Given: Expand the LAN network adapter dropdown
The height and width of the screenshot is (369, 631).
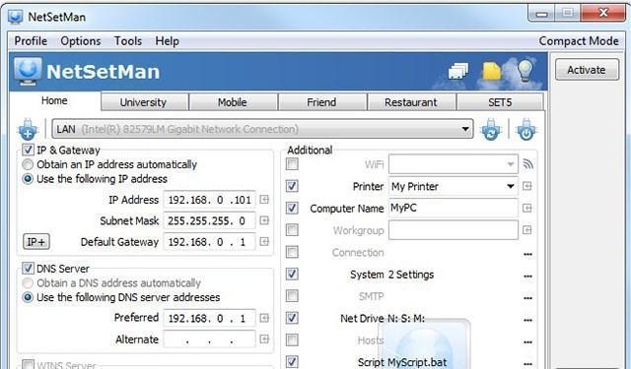Looking at the screenshot, I should [262, 129].
